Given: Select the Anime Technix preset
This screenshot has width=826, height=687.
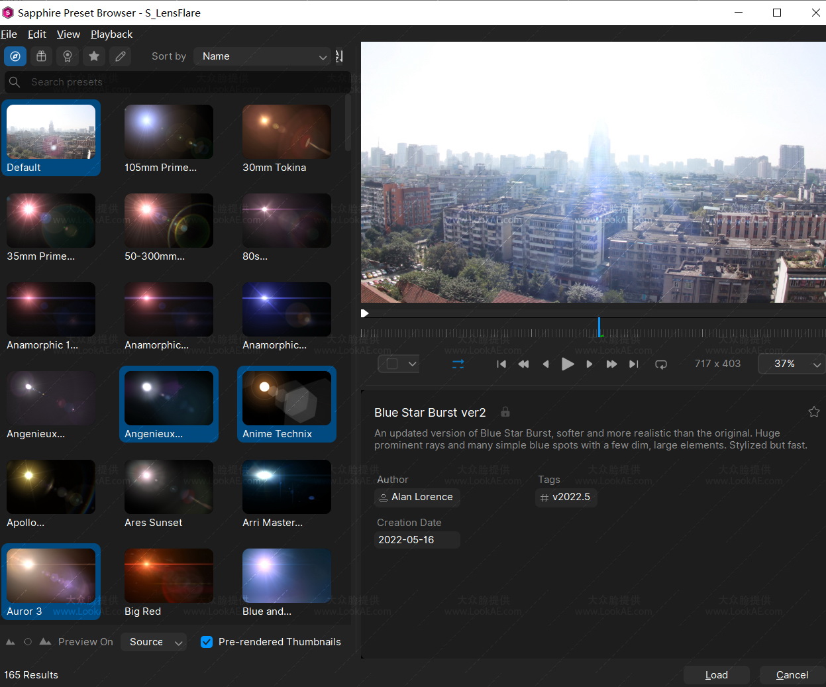Looking at the screenshot, I should coord(287,404).
